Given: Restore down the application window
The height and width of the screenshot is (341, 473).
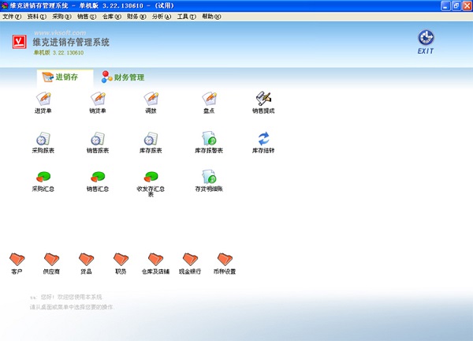Looking at the screenshot, I should click(x=456, y=6).
